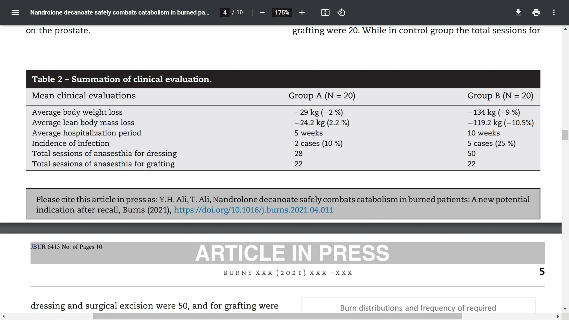
Task: Click 'Total sessions of anaesthia for grafting'
Action: (103, 164)
